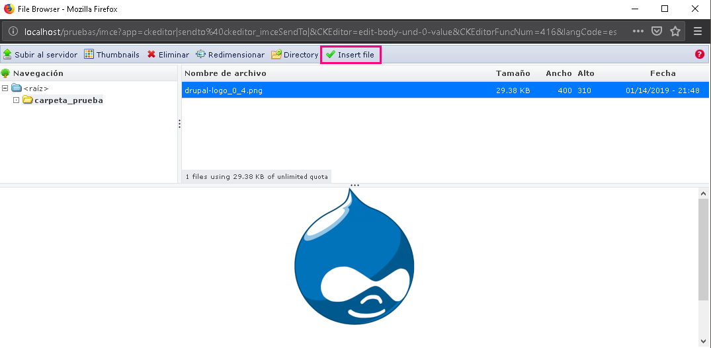The height and width of the screenshot is (348, 711).
Task: Click the 29.38 KB size cell
Action: [513, 90]
